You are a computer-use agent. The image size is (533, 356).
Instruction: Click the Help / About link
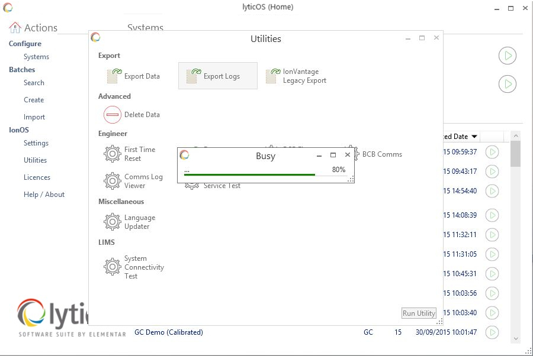(x=44, y=195)
